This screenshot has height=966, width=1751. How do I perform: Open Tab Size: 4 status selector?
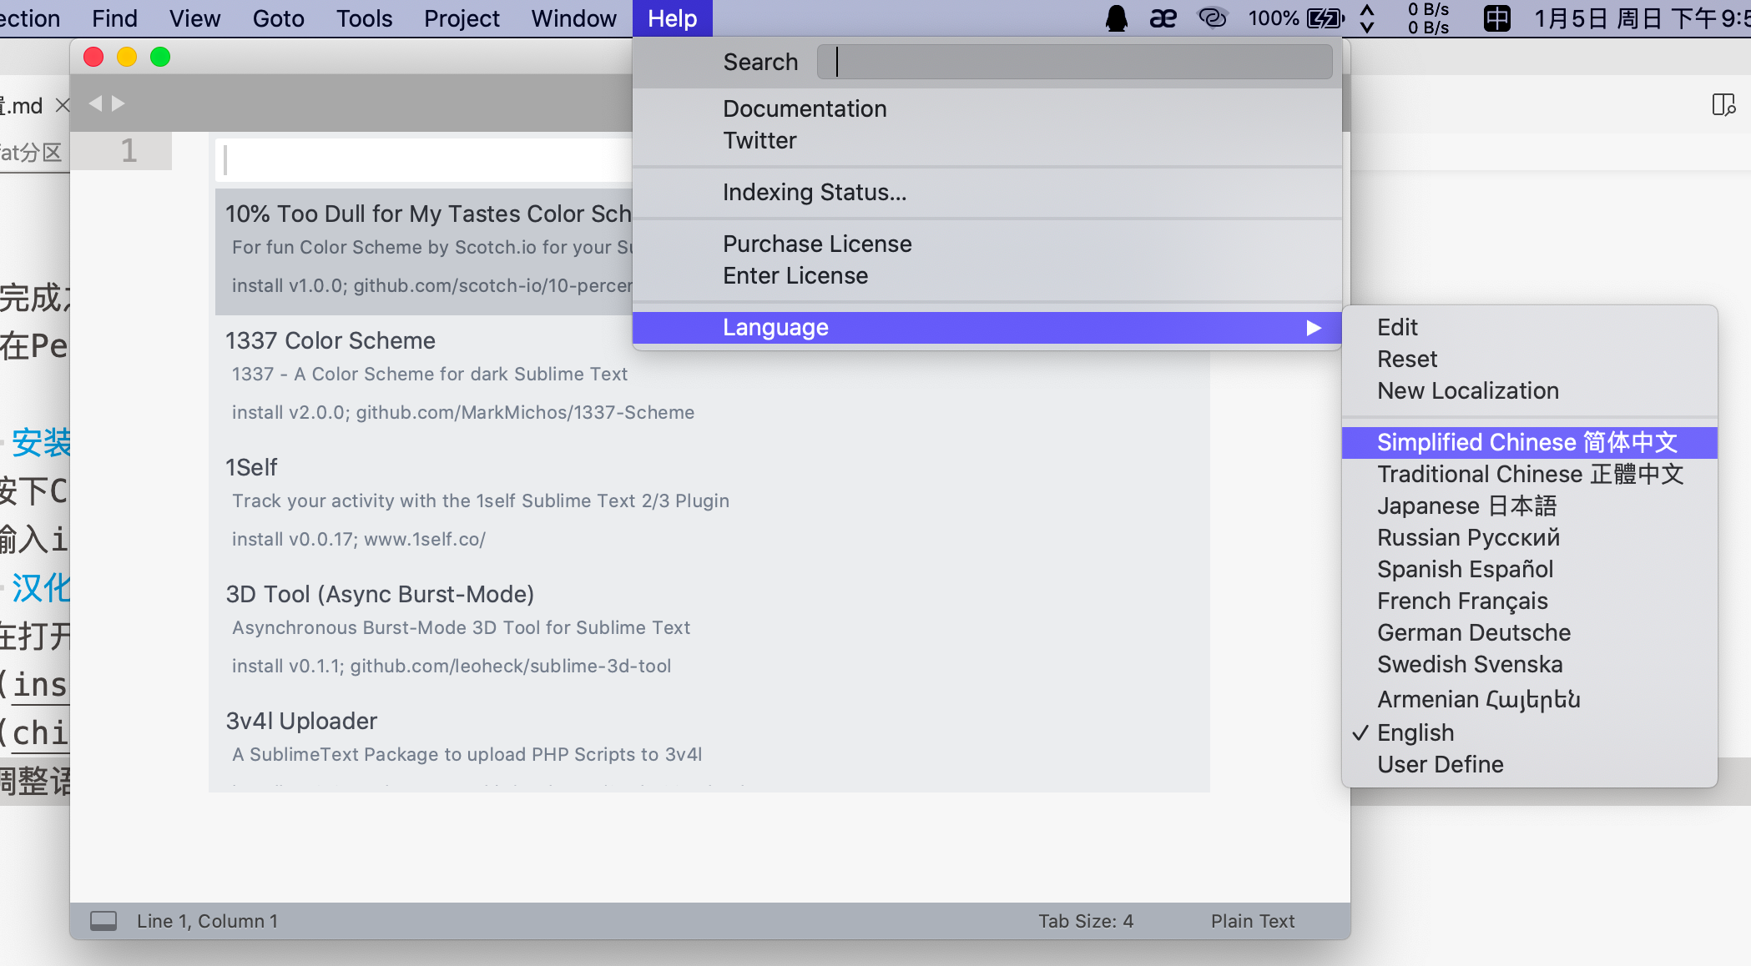click(x=1086, y=921)
